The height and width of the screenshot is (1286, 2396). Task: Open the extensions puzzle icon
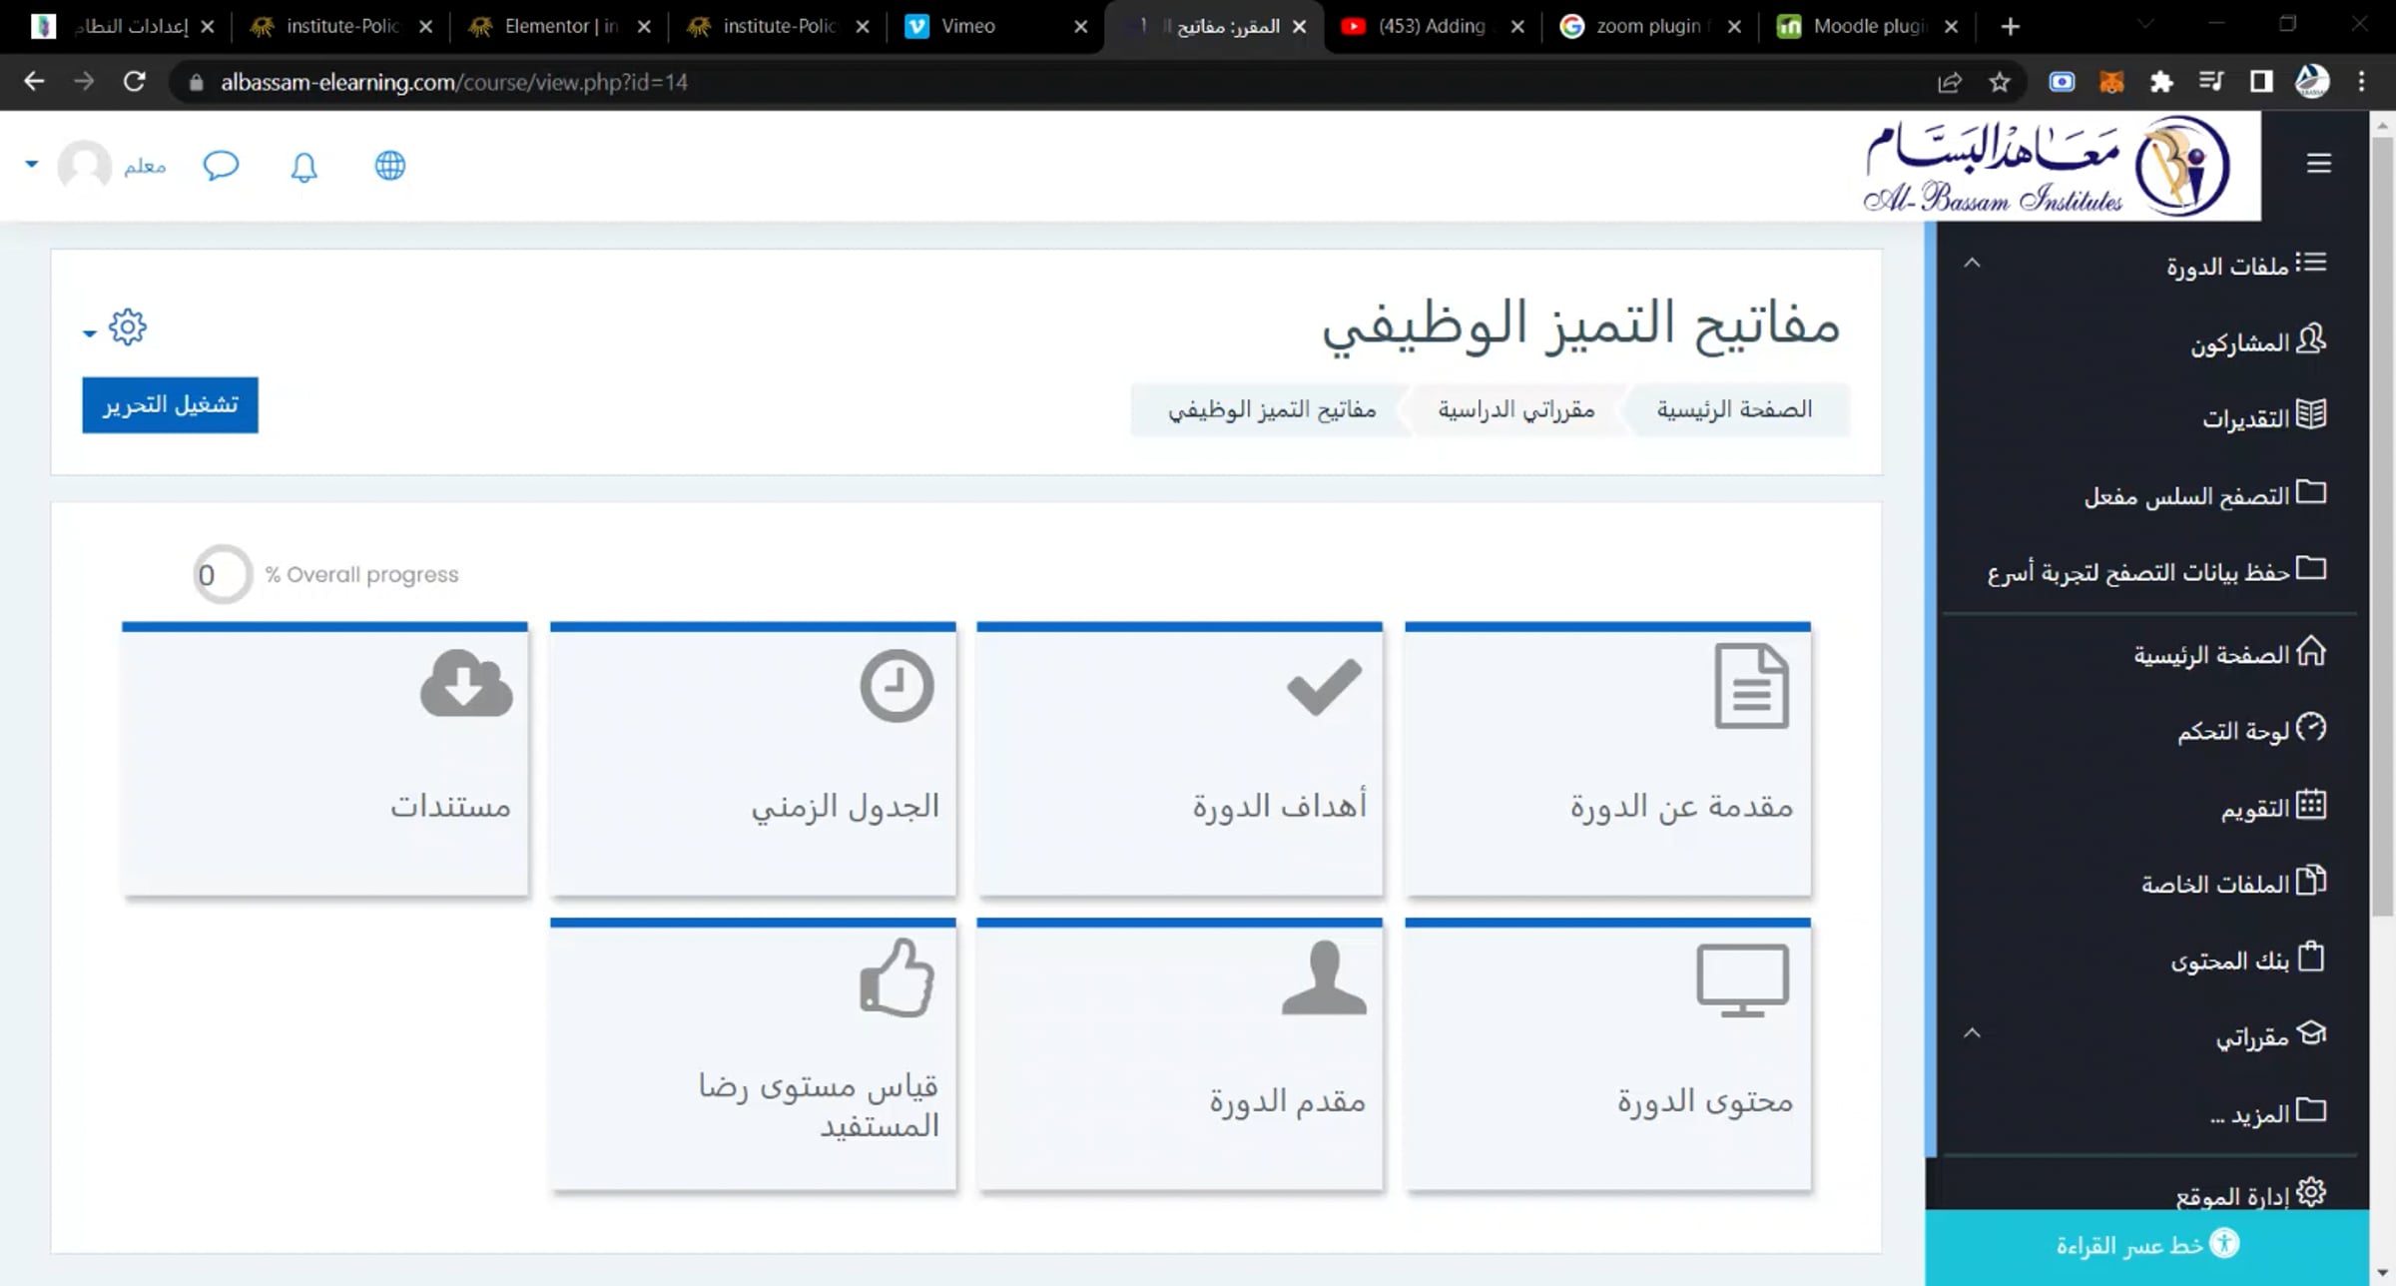tap(2161, 83)
